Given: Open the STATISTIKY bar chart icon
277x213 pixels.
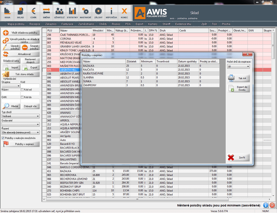Looking at the screenshot, I should tap(72, 12).
